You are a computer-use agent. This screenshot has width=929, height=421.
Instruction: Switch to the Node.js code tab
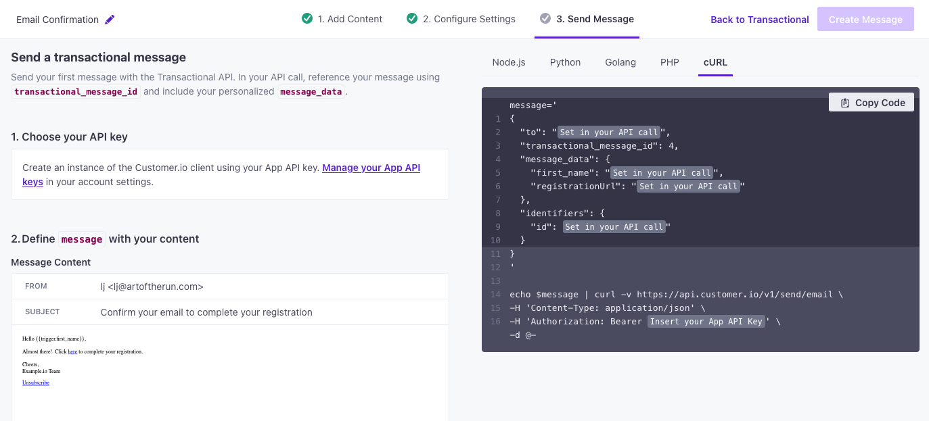[508, 61]
